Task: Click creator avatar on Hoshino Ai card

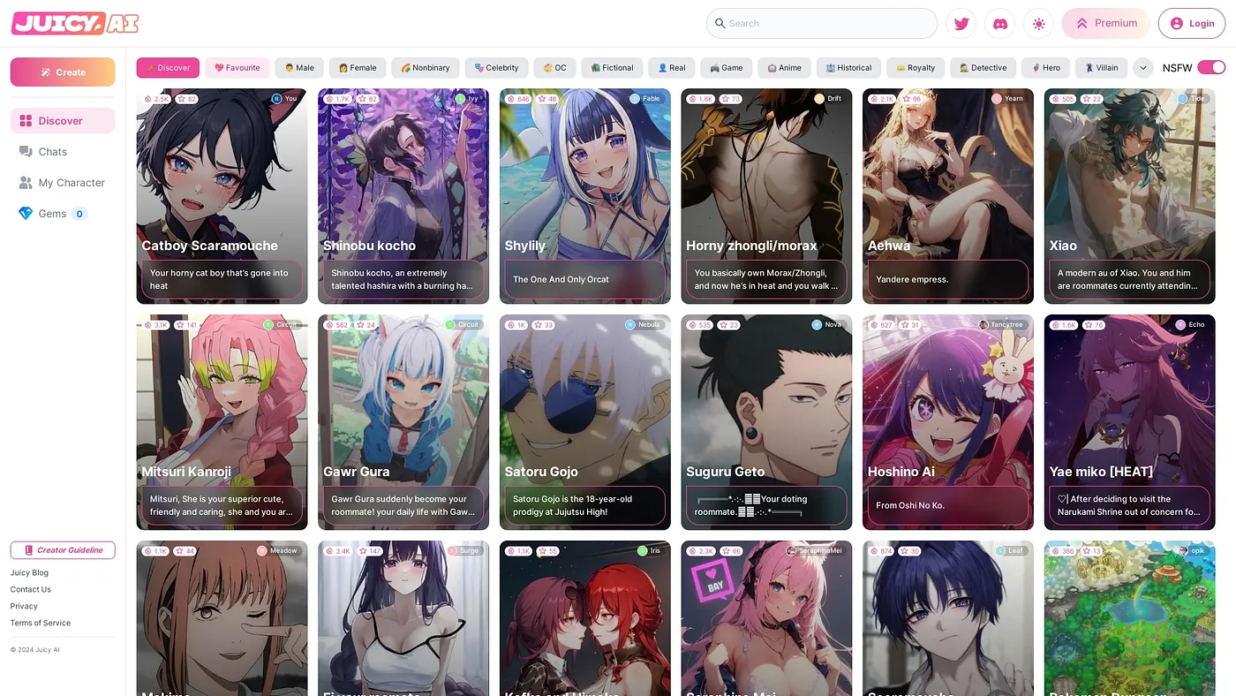Action: pyautogui.click(x=984, y=325)
